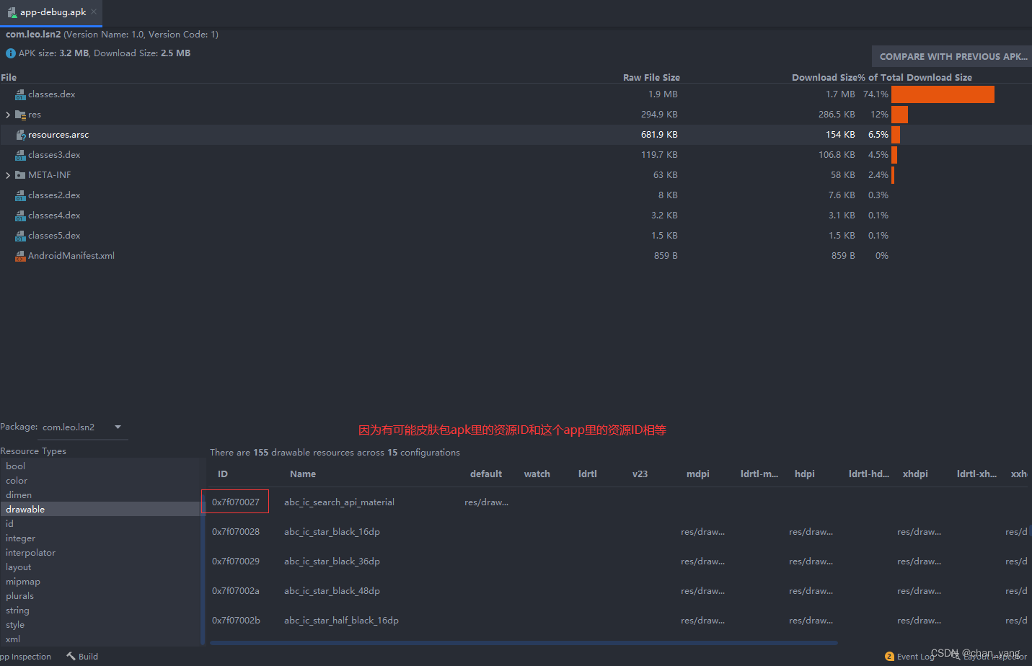Select id resource type
The width and height of the screenshot is (1032, 666).
(x=101, y=524)
